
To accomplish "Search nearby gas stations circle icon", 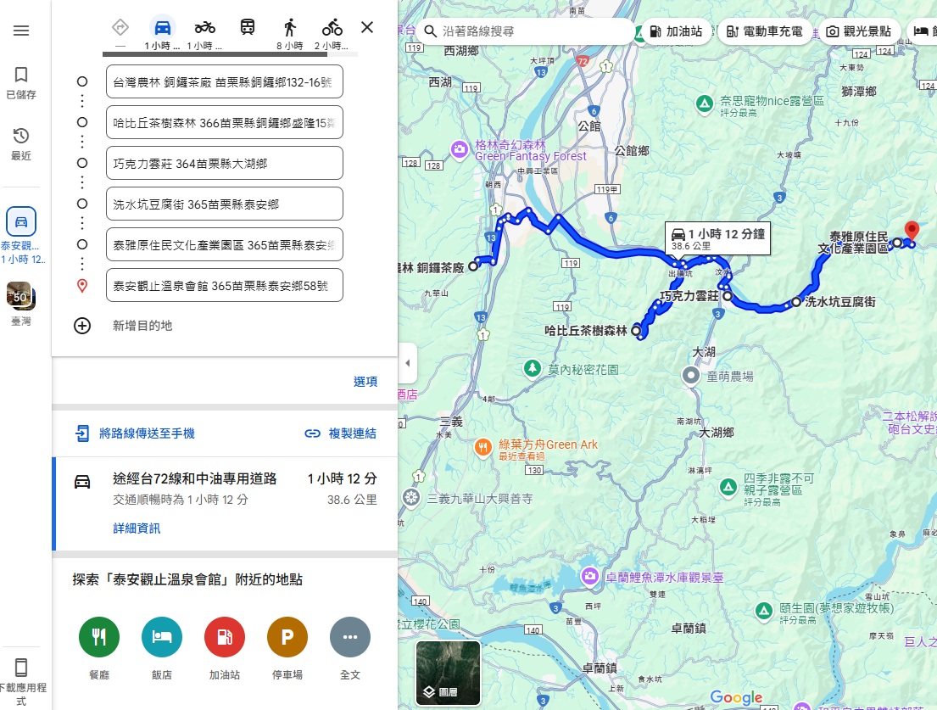I will click(x=225, y=637).
